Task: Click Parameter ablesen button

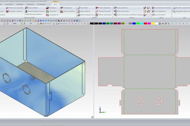Action: pos(174,8)
